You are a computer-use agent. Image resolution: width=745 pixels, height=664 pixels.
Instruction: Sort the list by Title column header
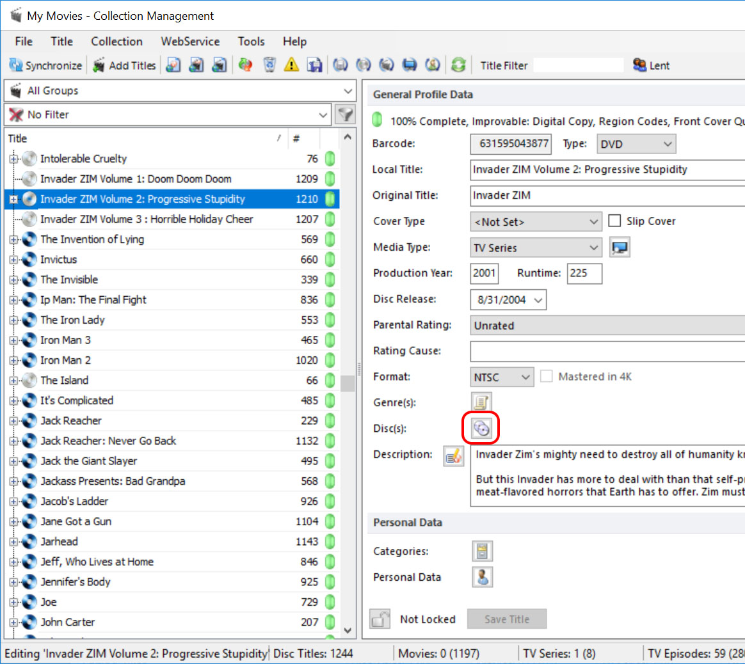(x=146, y=139)
